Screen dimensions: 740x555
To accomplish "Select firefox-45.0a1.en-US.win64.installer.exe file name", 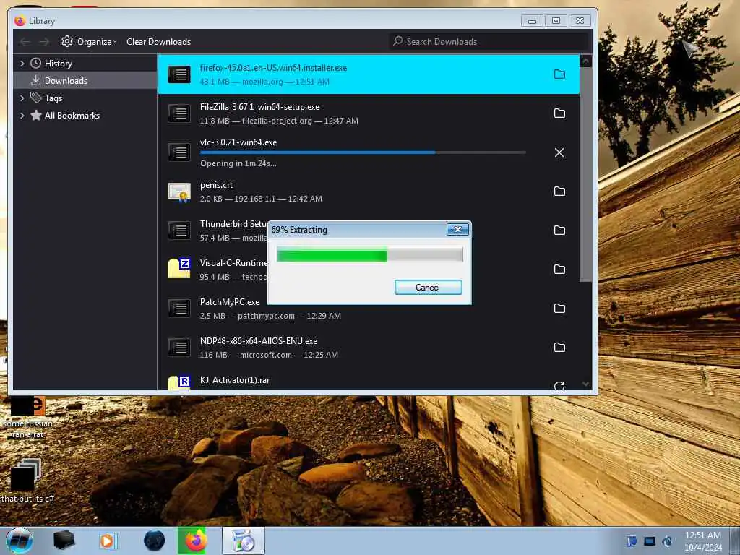I will coord(273,68).
